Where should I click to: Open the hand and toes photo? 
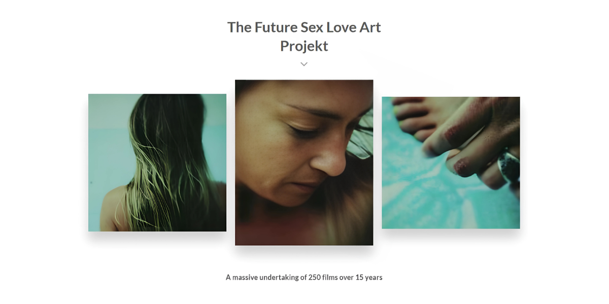coord(451,163)
